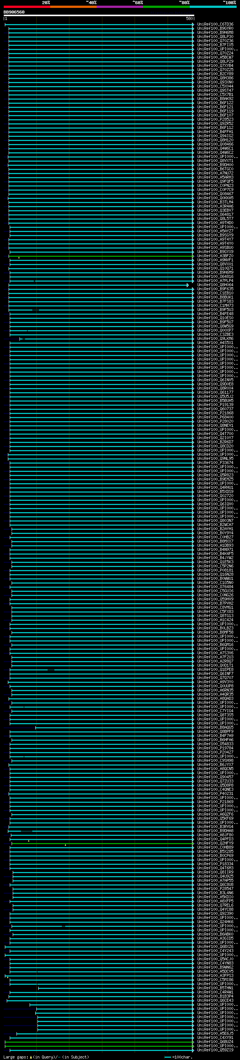
Task: Click the red 20% identity legend segment
Action: [x=27, y=7]
